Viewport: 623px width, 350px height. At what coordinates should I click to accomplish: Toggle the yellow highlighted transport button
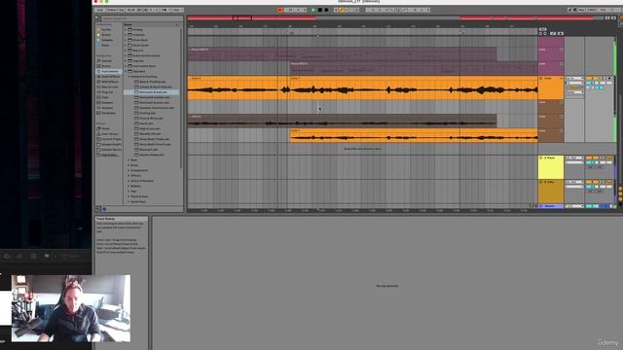coord(341,10)
